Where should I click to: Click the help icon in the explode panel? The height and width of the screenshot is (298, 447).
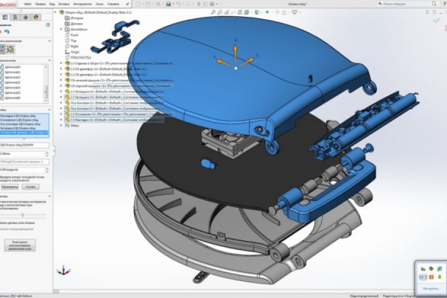(48, 25)
